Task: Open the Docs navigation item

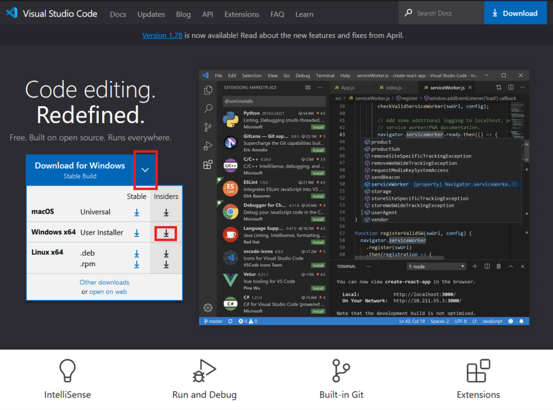Action: tap(118, 14)
